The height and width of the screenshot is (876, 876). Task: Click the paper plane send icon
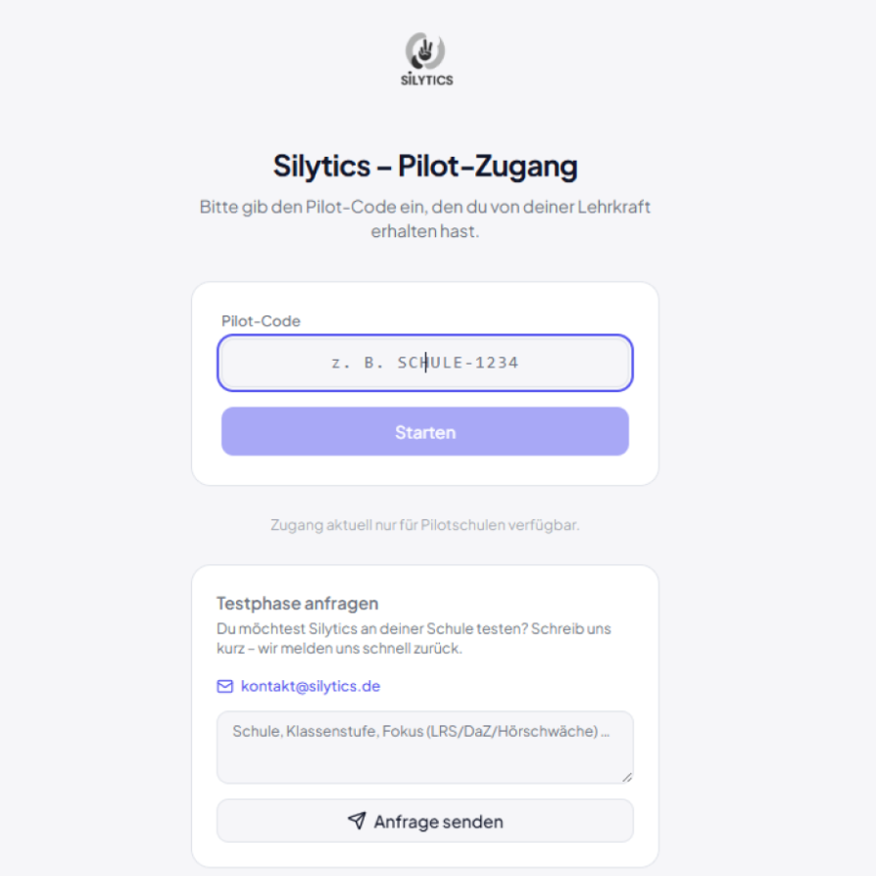357,820
